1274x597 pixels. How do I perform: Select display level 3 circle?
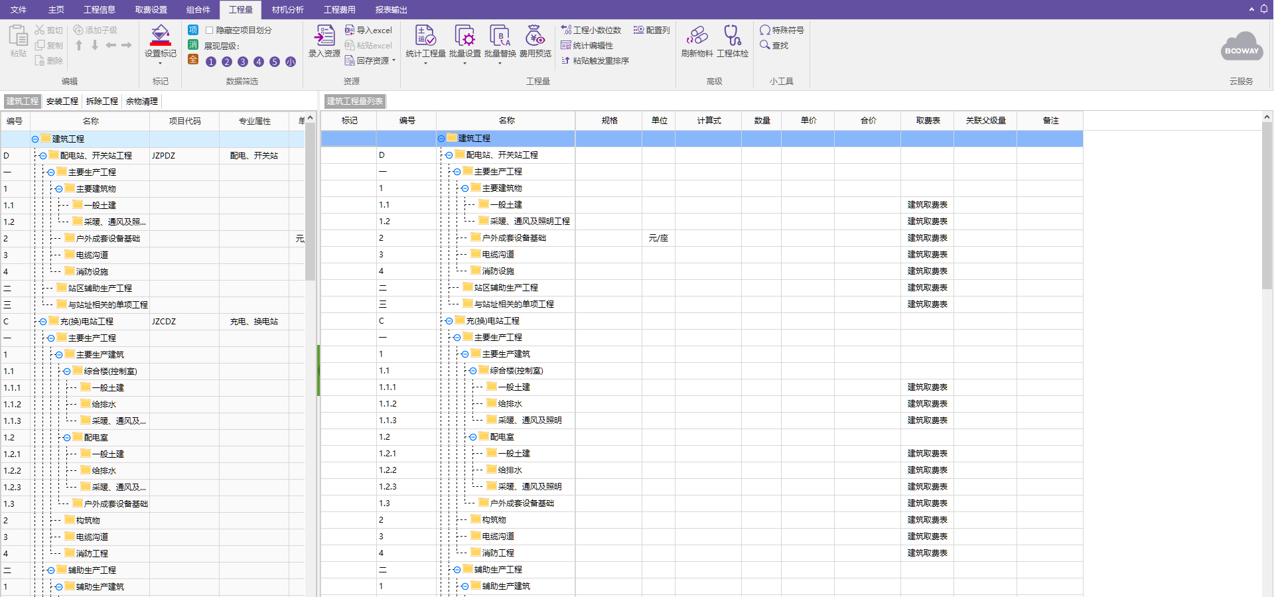(x=243, y=62)
